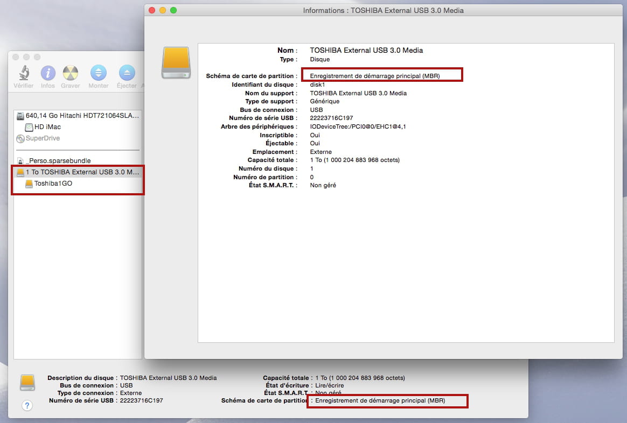Click the IODeviceTree device path value
Viewport: 627px width, 423px height.
(x=358, y=126)
